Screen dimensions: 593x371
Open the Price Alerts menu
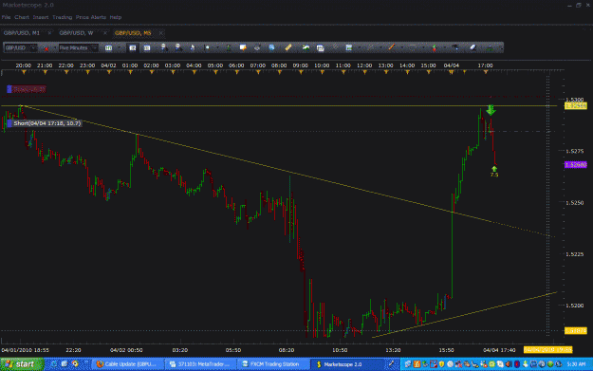(x=91, y=17)
